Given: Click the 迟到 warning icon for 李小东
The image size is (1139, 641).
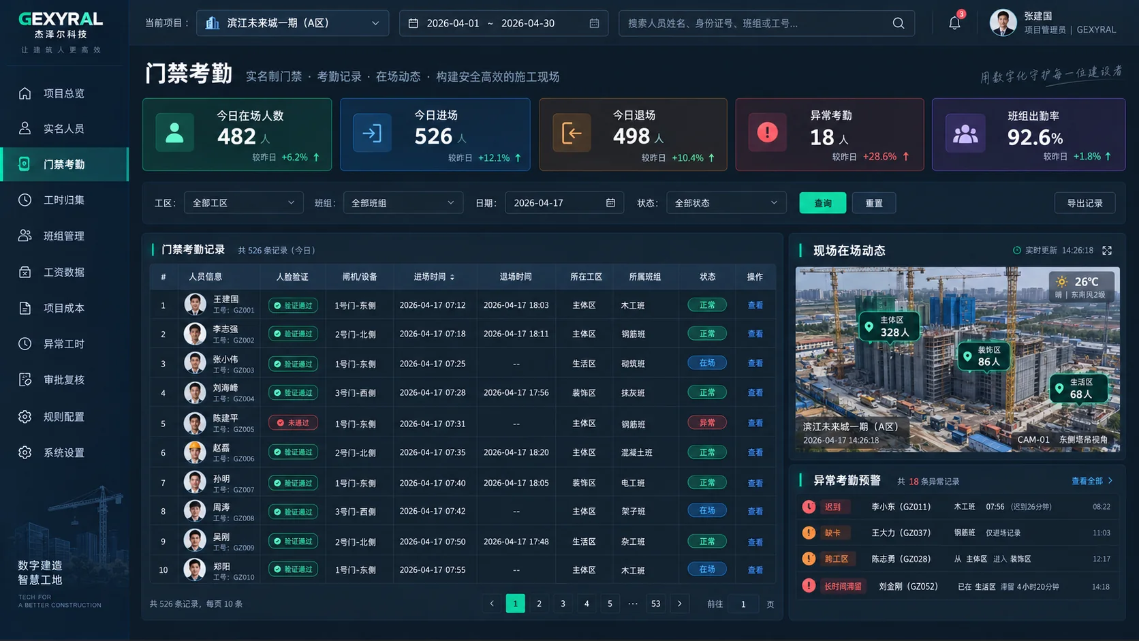Looking at the screenshot, I should click(x=809, y=507).
